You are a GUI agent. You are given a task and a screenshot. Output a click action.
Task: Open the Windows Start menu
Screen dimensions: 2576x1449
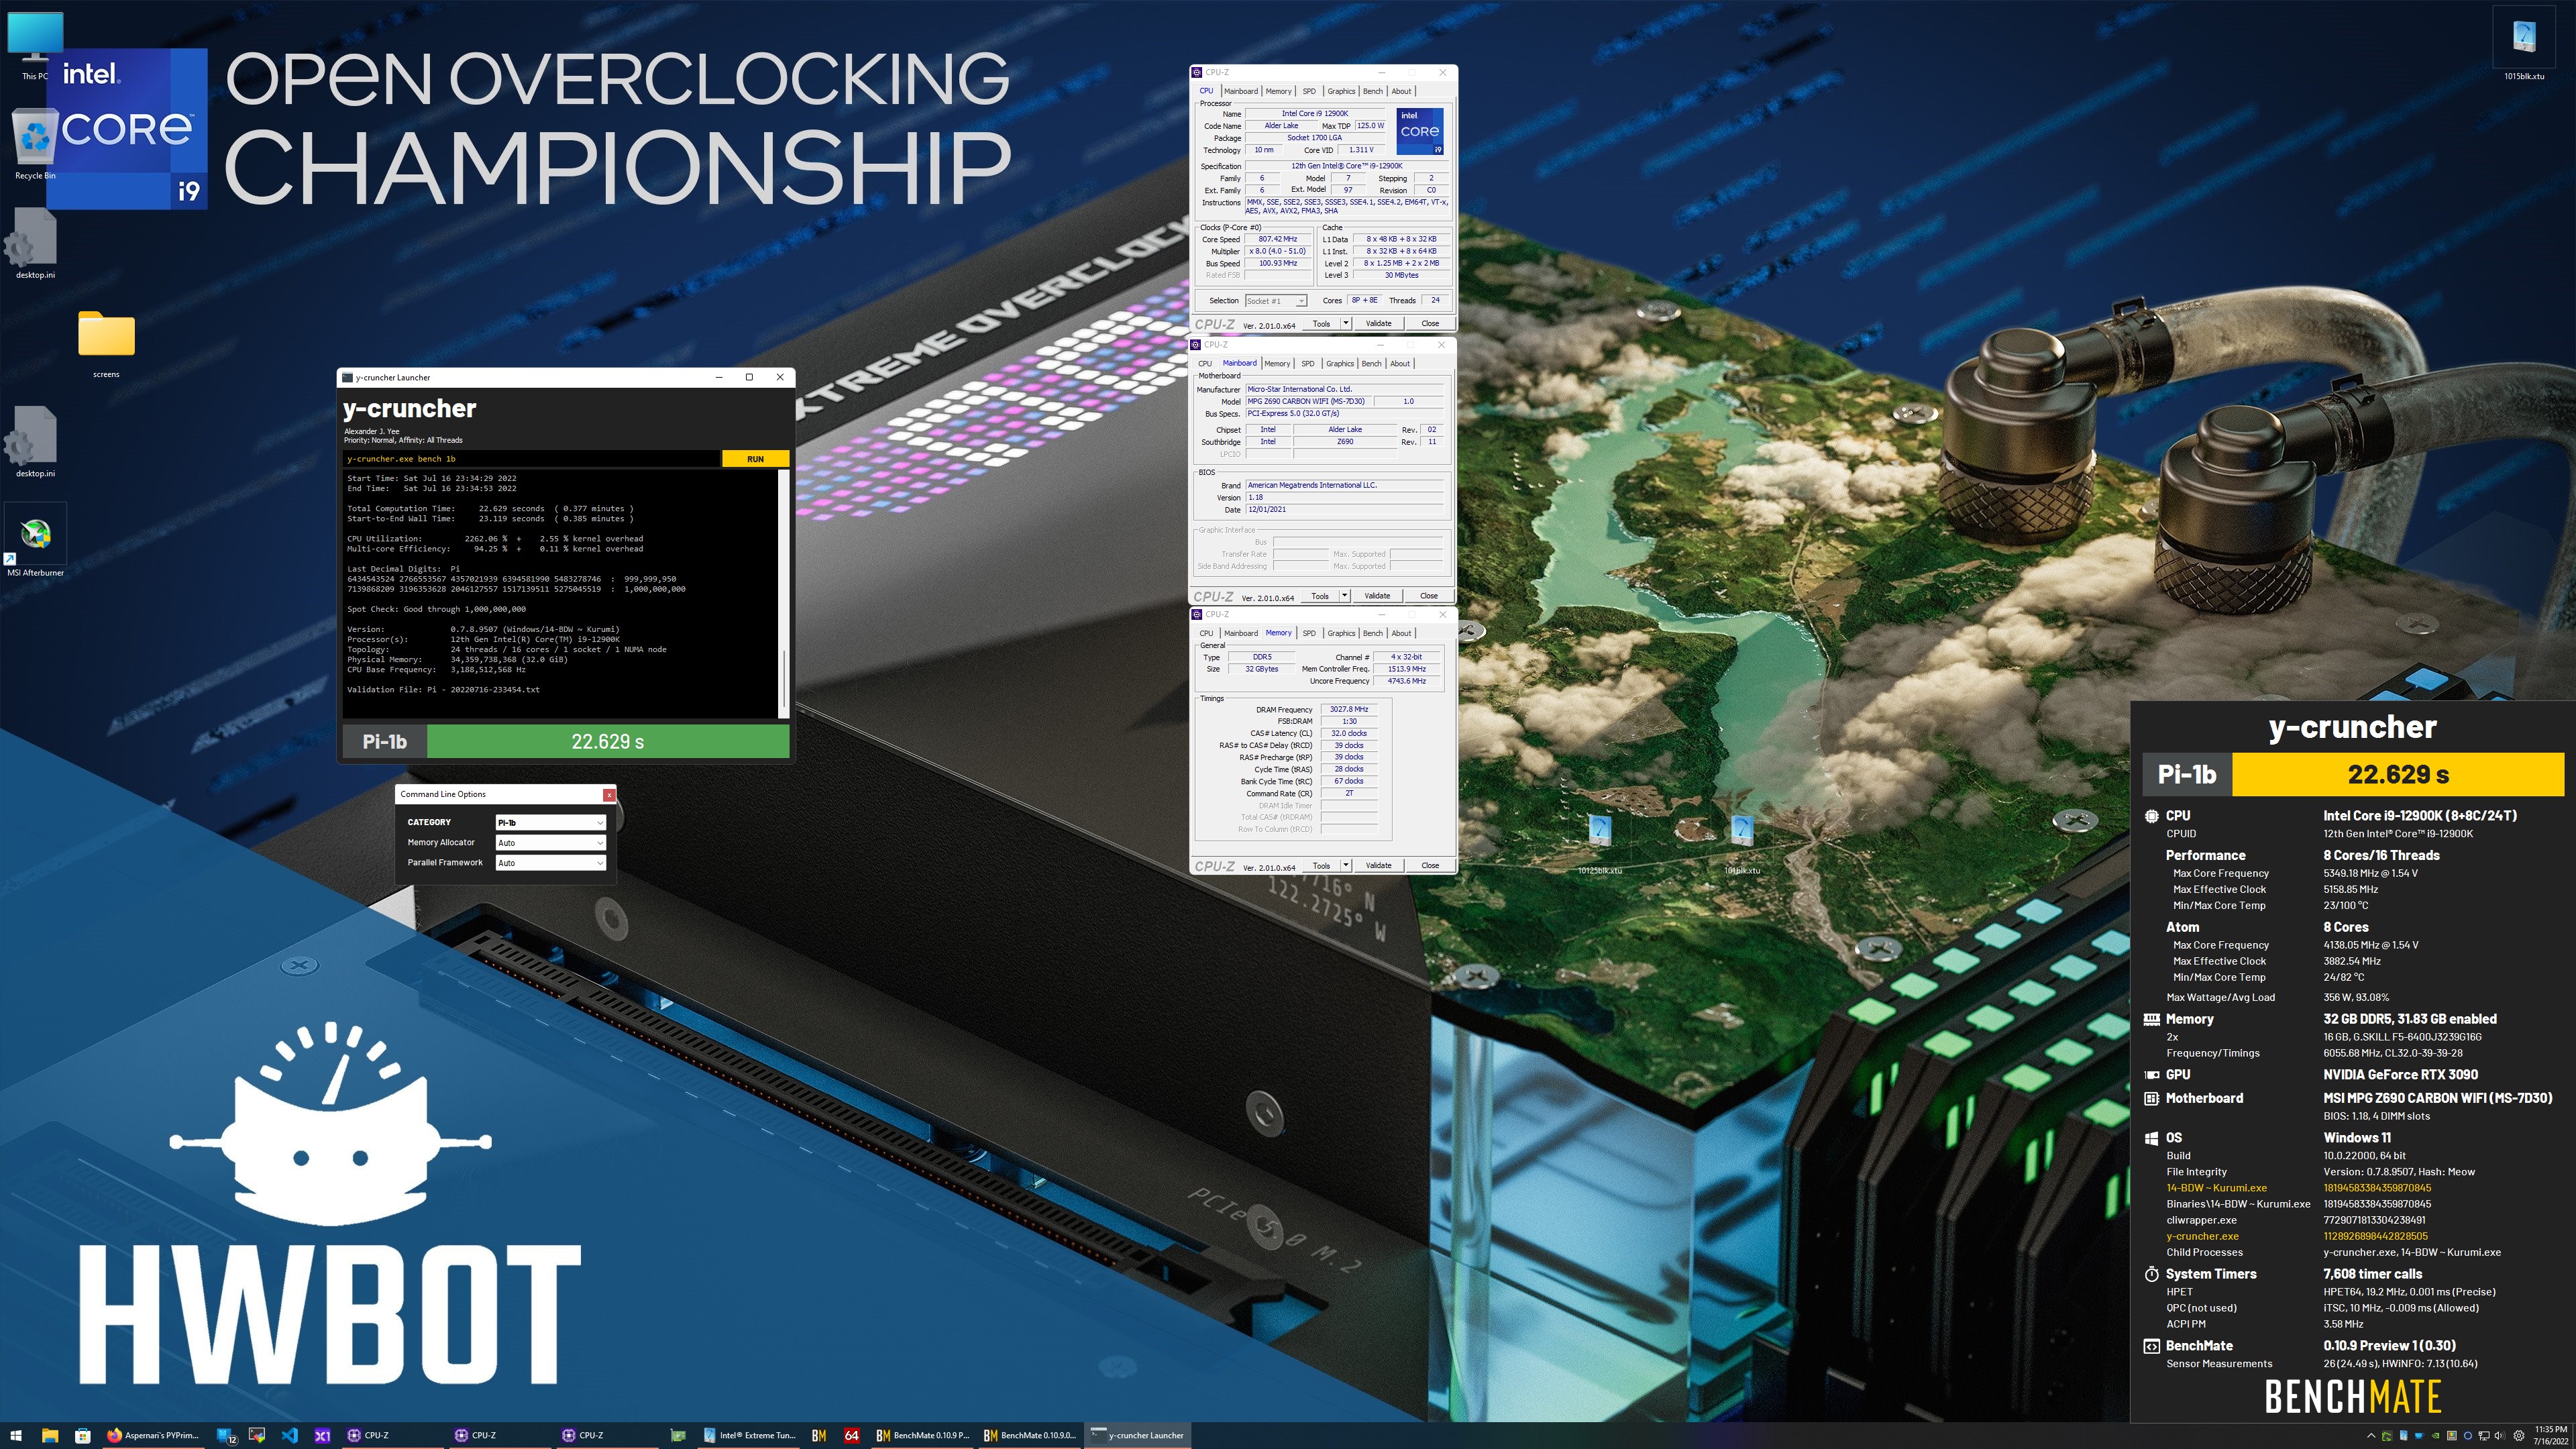[x=16, y=1435]
